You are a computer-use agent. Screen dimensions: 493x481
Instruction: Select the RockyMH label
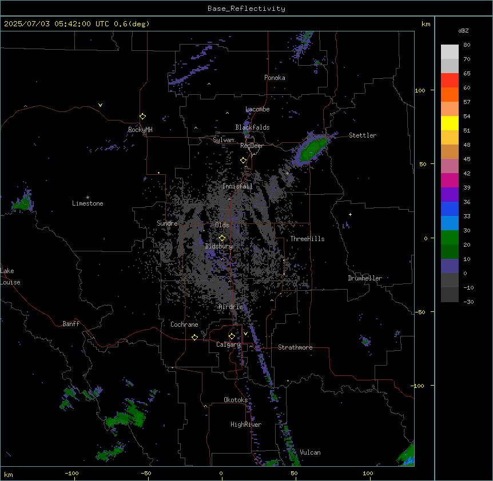(x=140, y=130)
